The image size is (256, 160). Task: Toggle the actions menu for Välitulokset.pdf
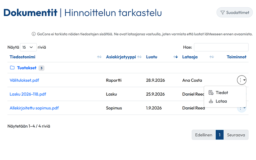click(x=242, y=80)
